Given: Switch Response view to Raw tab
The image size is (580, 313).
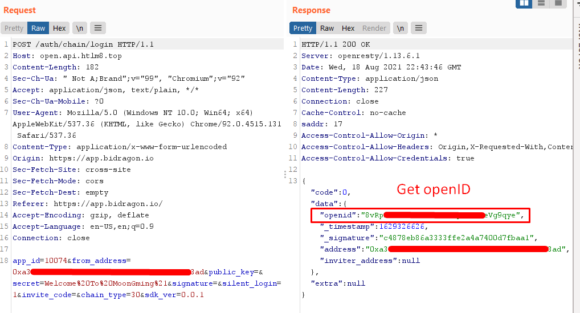Looking at the screenshot, I should tap(327, 28).
